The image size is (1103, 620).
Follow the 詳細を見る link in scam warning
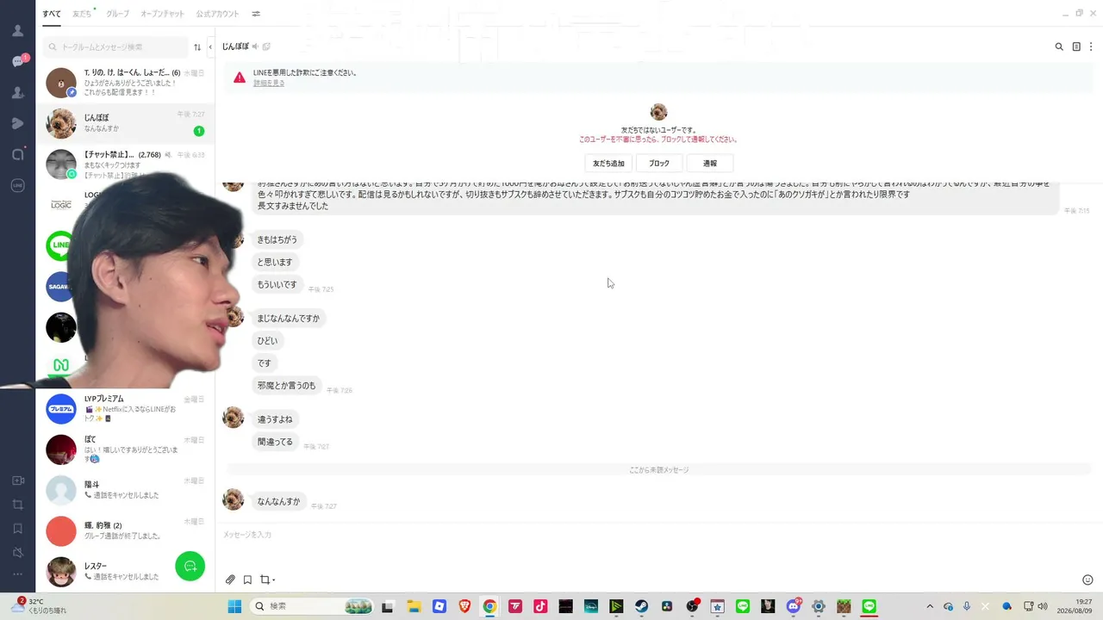point(269,84)
